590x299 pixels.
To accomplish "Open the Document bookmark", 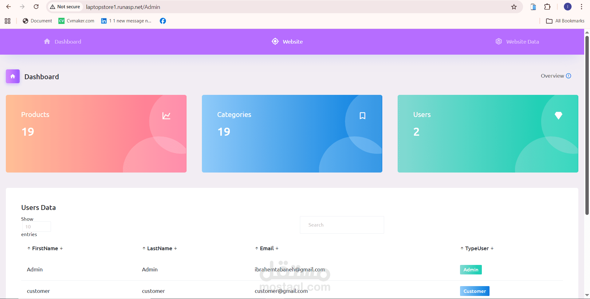I will (37, 21).
